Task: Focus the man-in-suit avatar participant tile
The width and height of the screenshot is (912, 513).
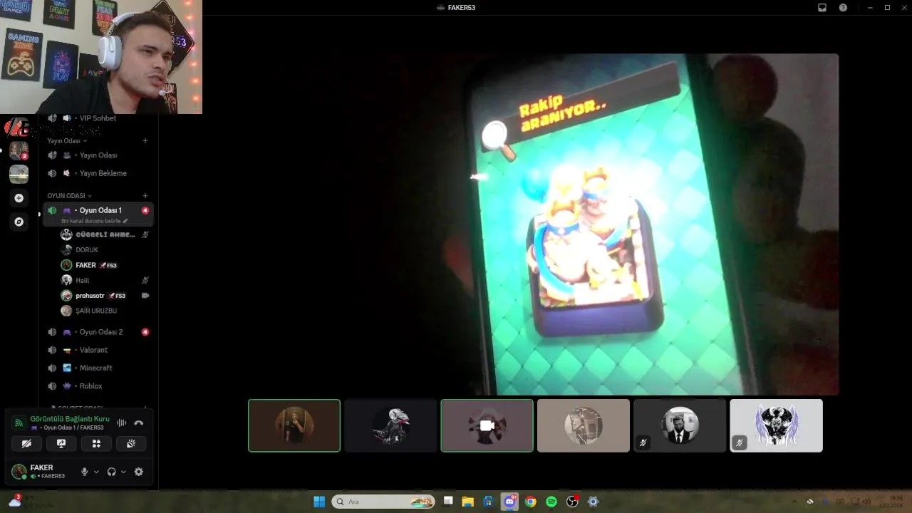Action: 680,425
